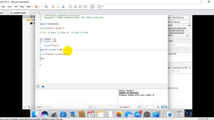The height and width of the screenshot is (120, 214).
Task: Select the square media library tab icon
Action: pyautogui.click(x=178, y=71)
